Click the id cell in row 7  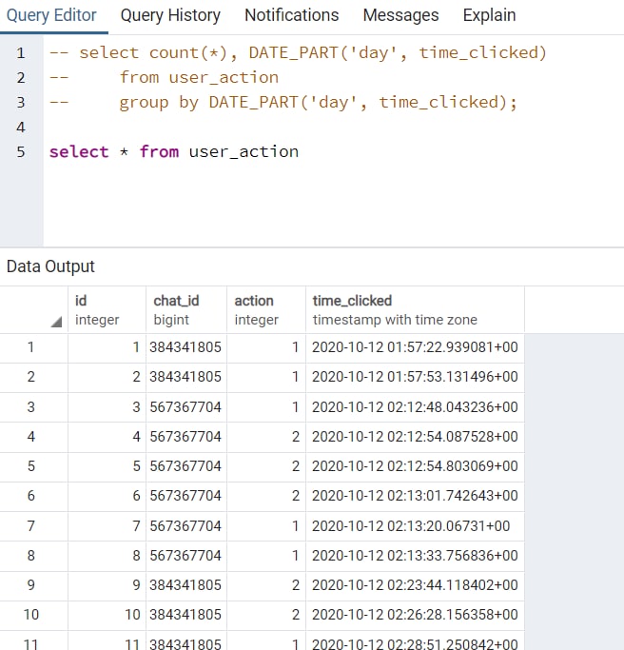pyautogui.click(x=107, y=526)
